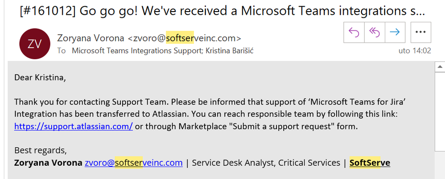Click the To label before the recipients
This screenshot has width=445, height=179.
tap(62, 51)
